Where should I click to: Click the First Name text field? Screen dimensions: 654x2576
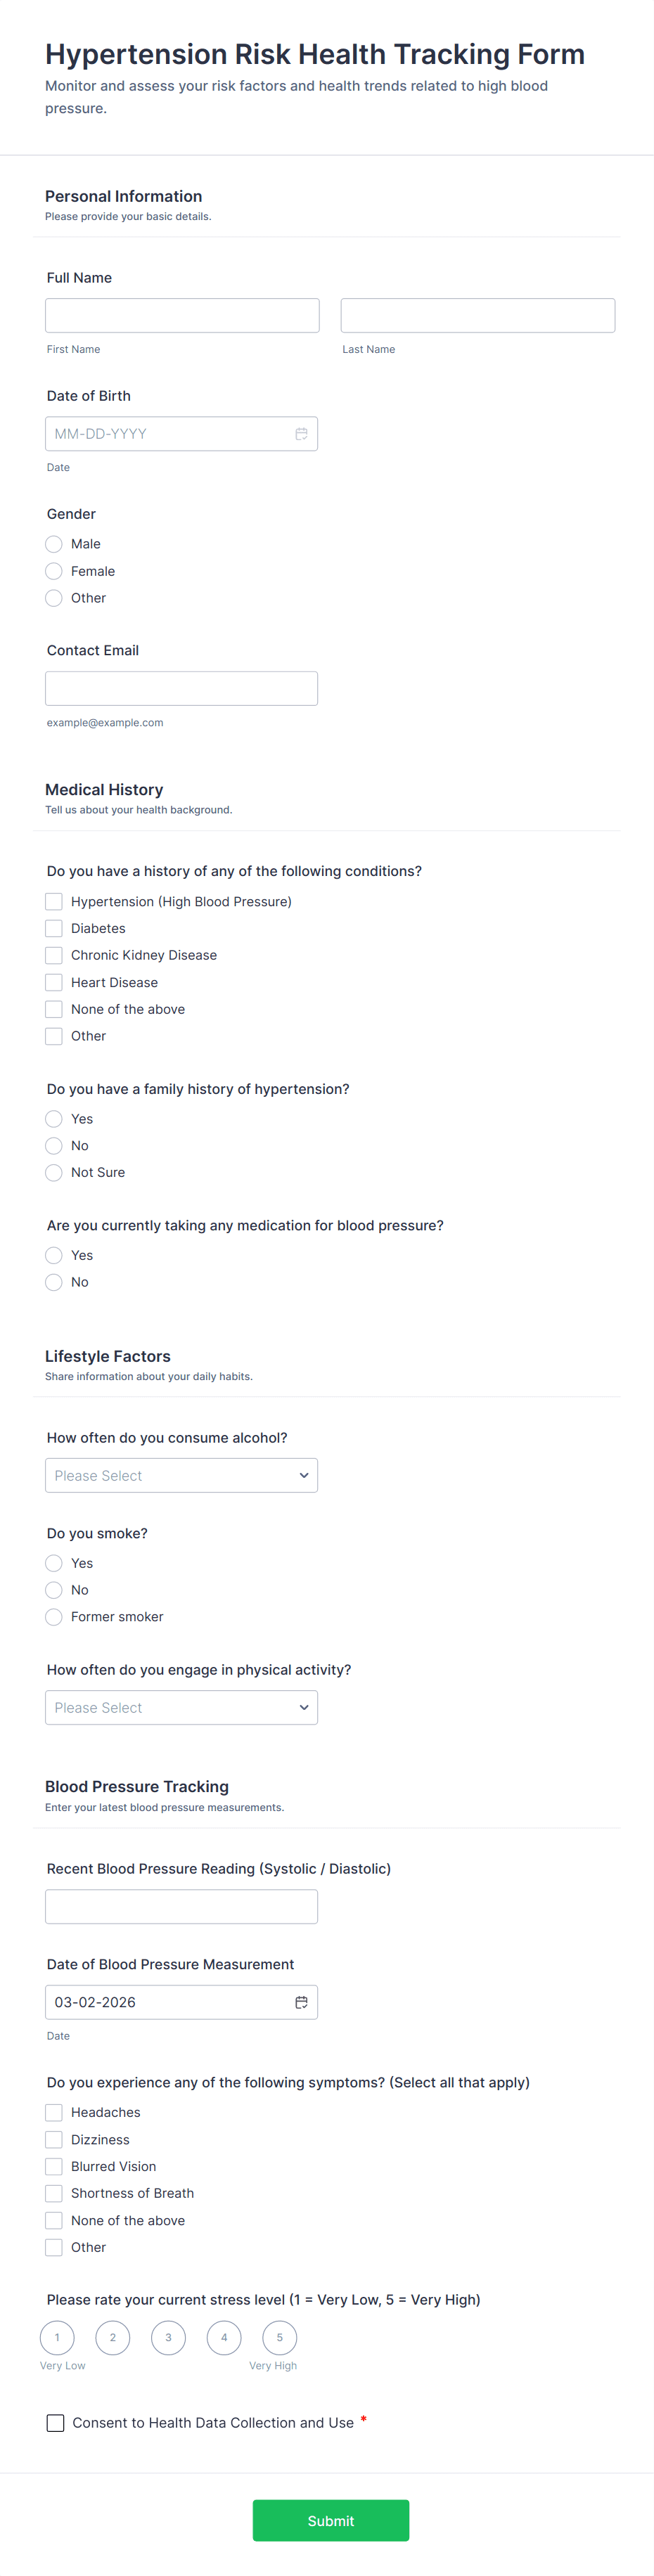tap(182, 315)
